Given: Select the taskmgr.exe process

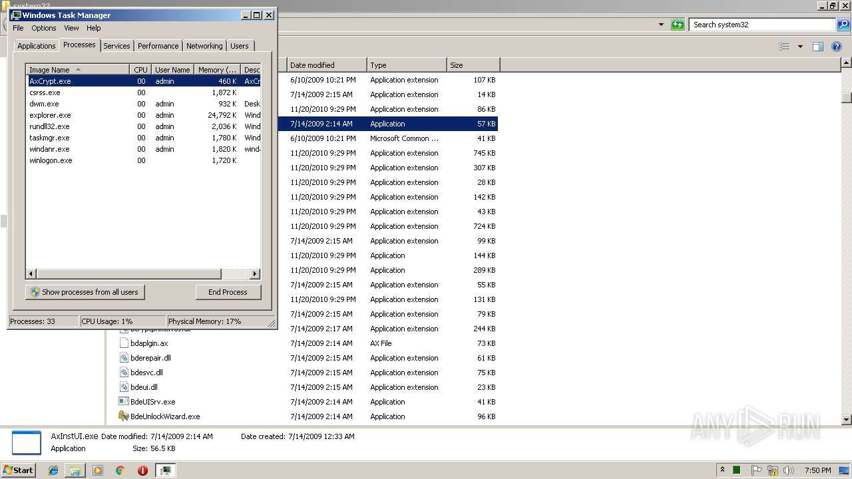Looking at the screenshot, I should point(143,138).
